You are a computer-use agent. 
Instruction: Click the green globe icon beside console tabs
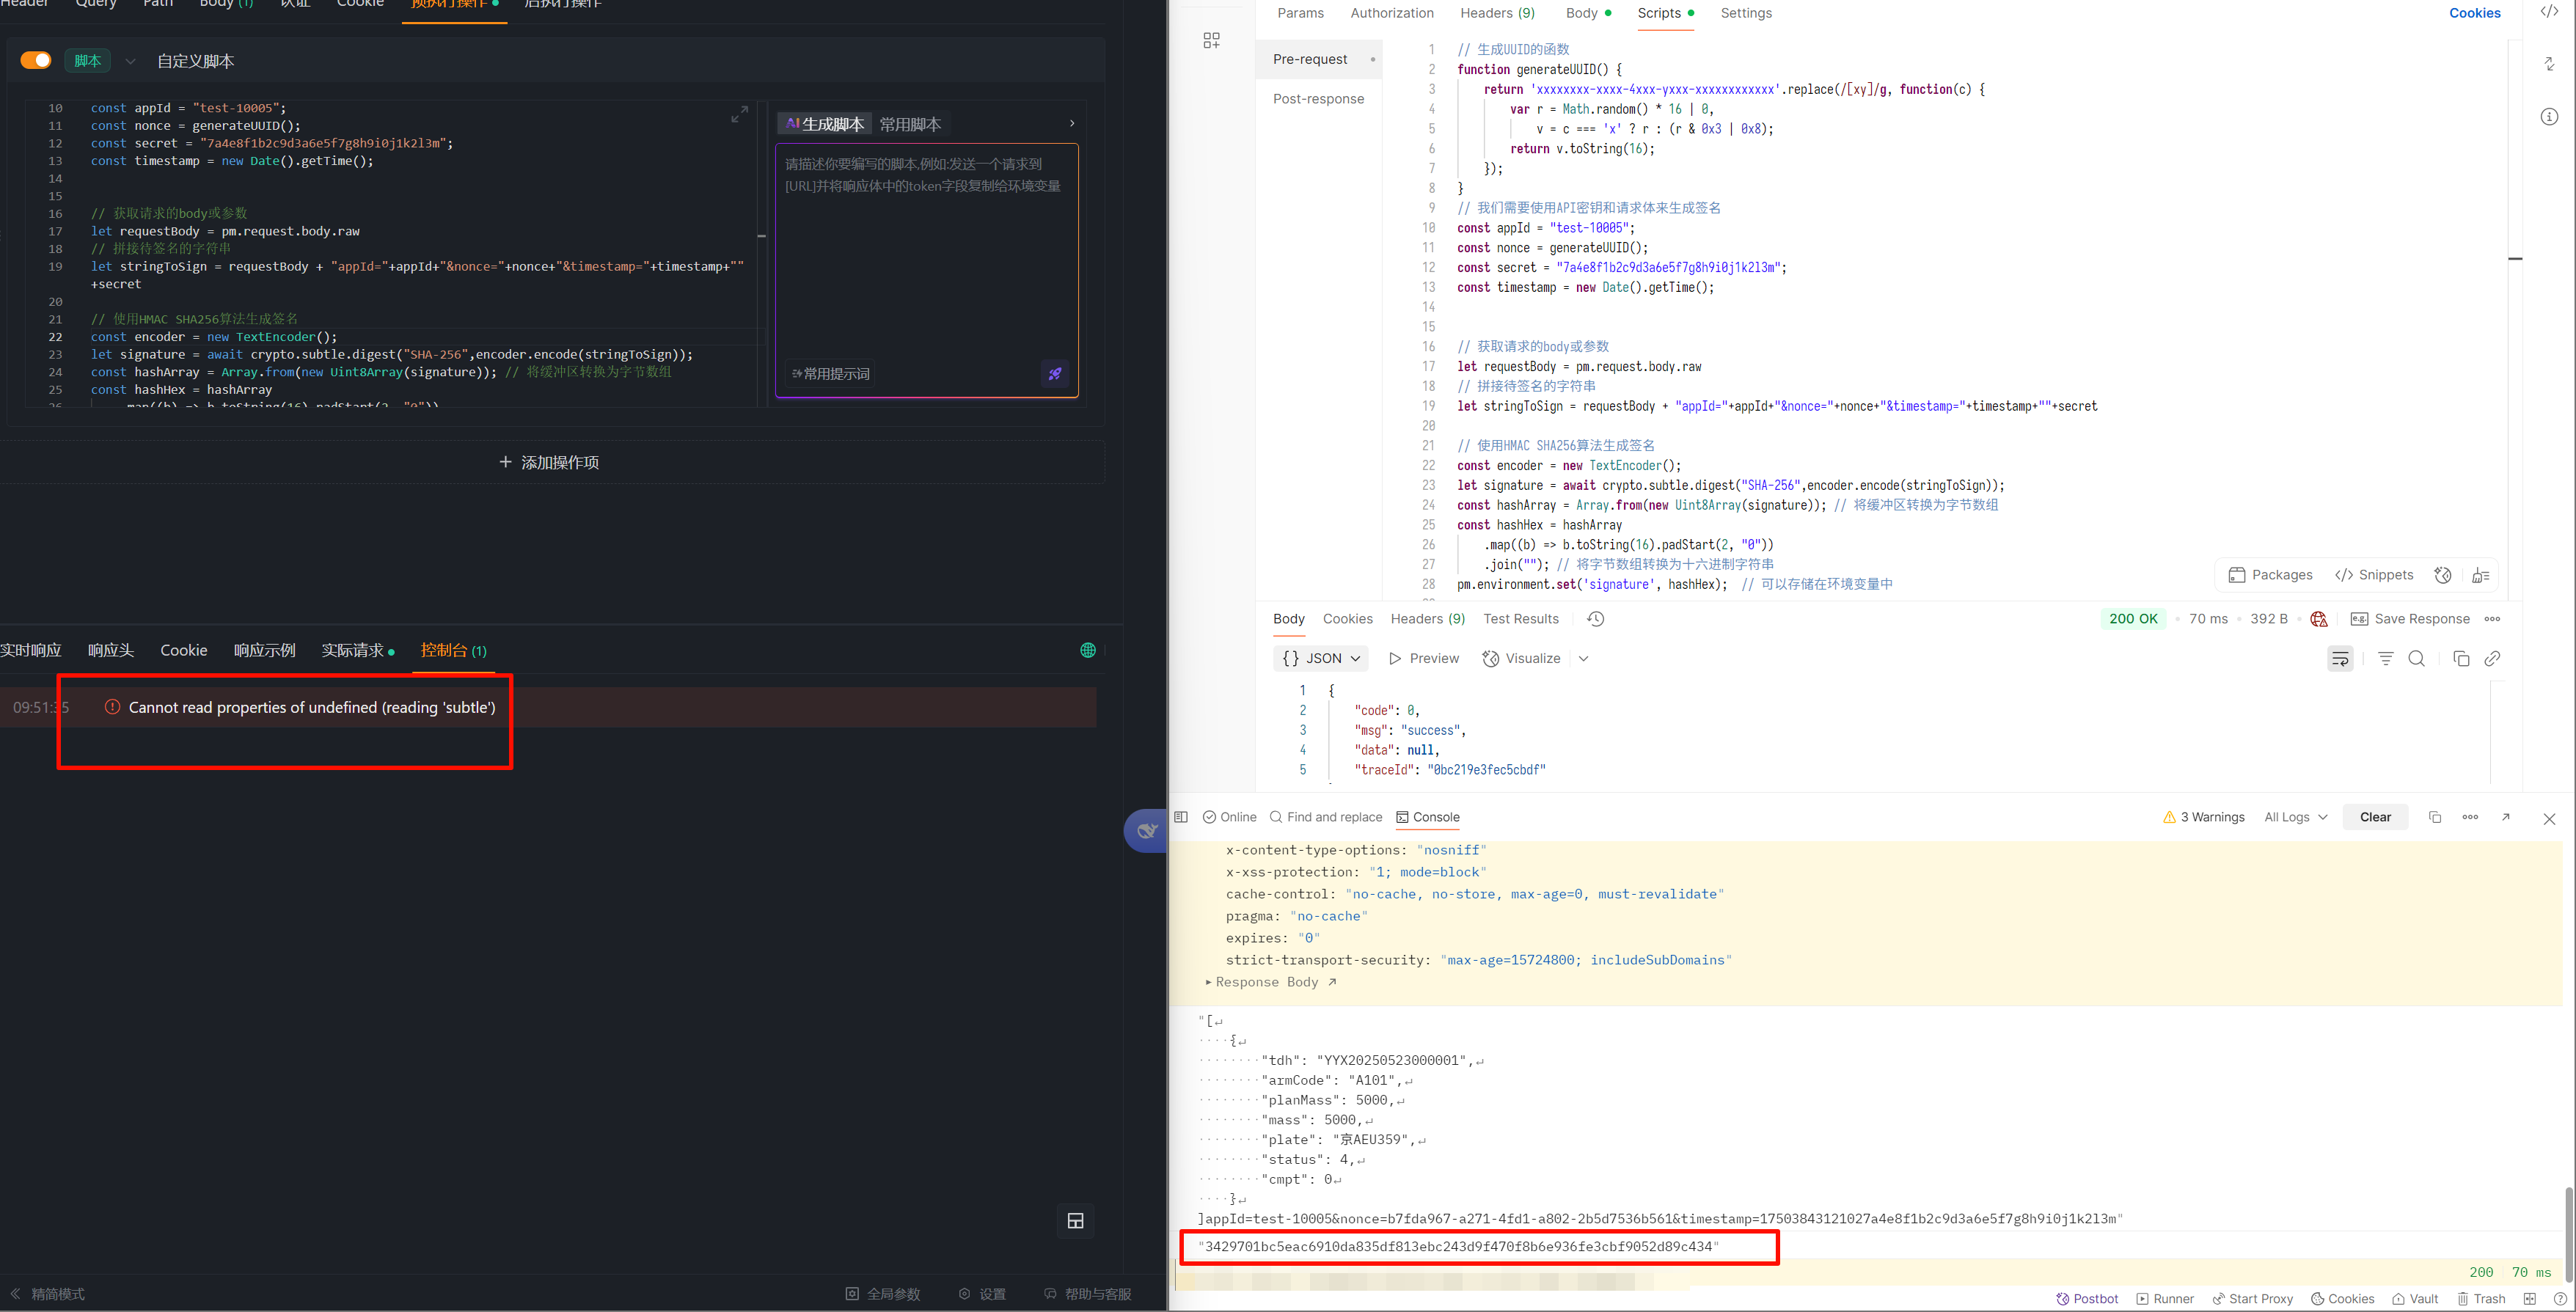1088,650
